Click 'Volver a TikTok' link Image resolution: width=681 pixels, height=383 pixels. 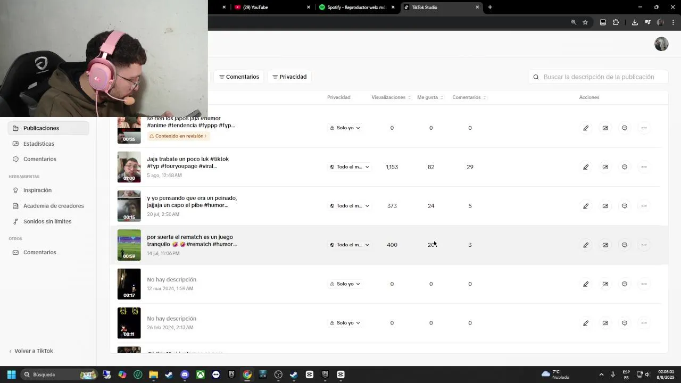[x=31, y=351]
